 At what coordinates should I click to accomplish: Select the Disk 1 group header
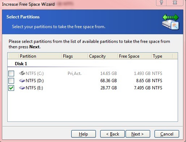21,64
